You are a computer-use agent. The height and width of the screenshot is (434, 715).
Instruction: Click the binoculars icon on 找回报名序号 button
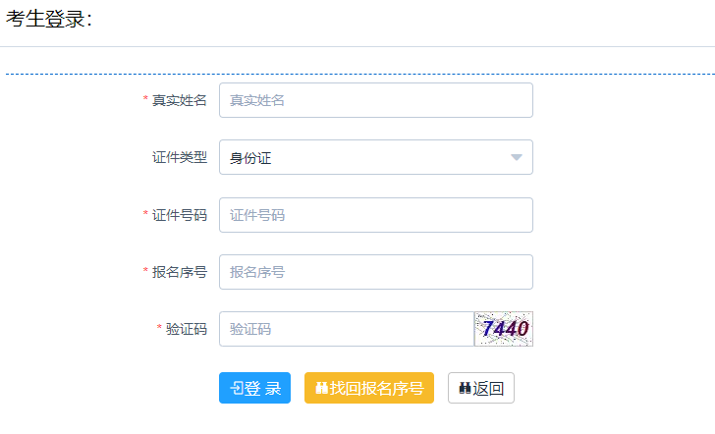[321, 389]
